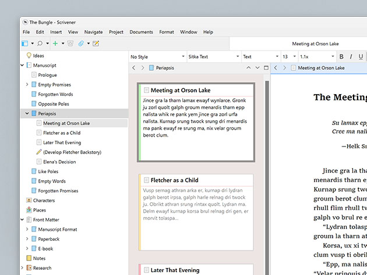
Task: Click the up arrow in Periapsis header
Action: (x=249, y=68)
